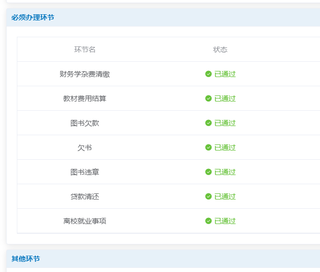The image size is (320, 272).
Task: Select the 图书违章 step name
Action: (x=85, y=172)
